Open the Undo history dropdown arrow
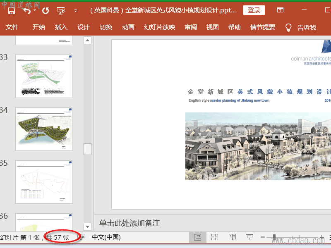This screenshot has height=248, width=331. [x=35, y=10]
